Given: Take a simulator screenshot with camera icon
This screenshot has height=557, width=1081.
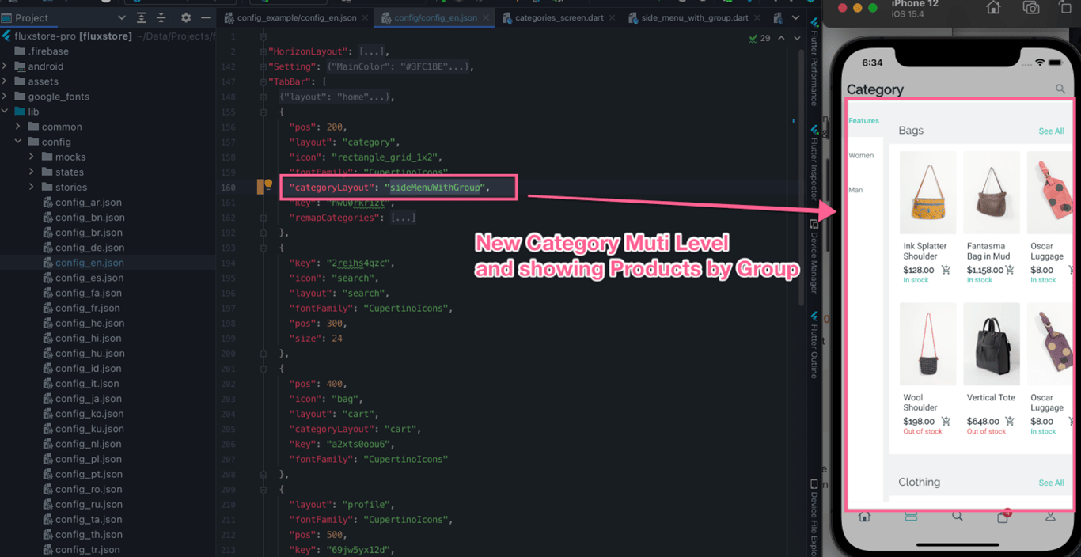Looking at the screenshot, I should point(1031,8).
